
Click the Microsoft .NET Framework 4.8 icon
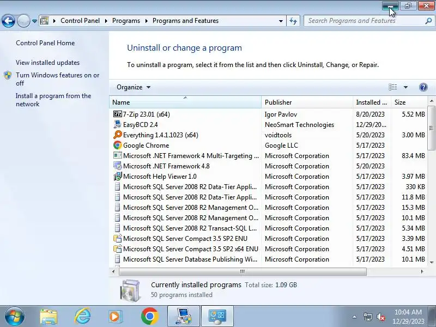click(x=118, y=166)
